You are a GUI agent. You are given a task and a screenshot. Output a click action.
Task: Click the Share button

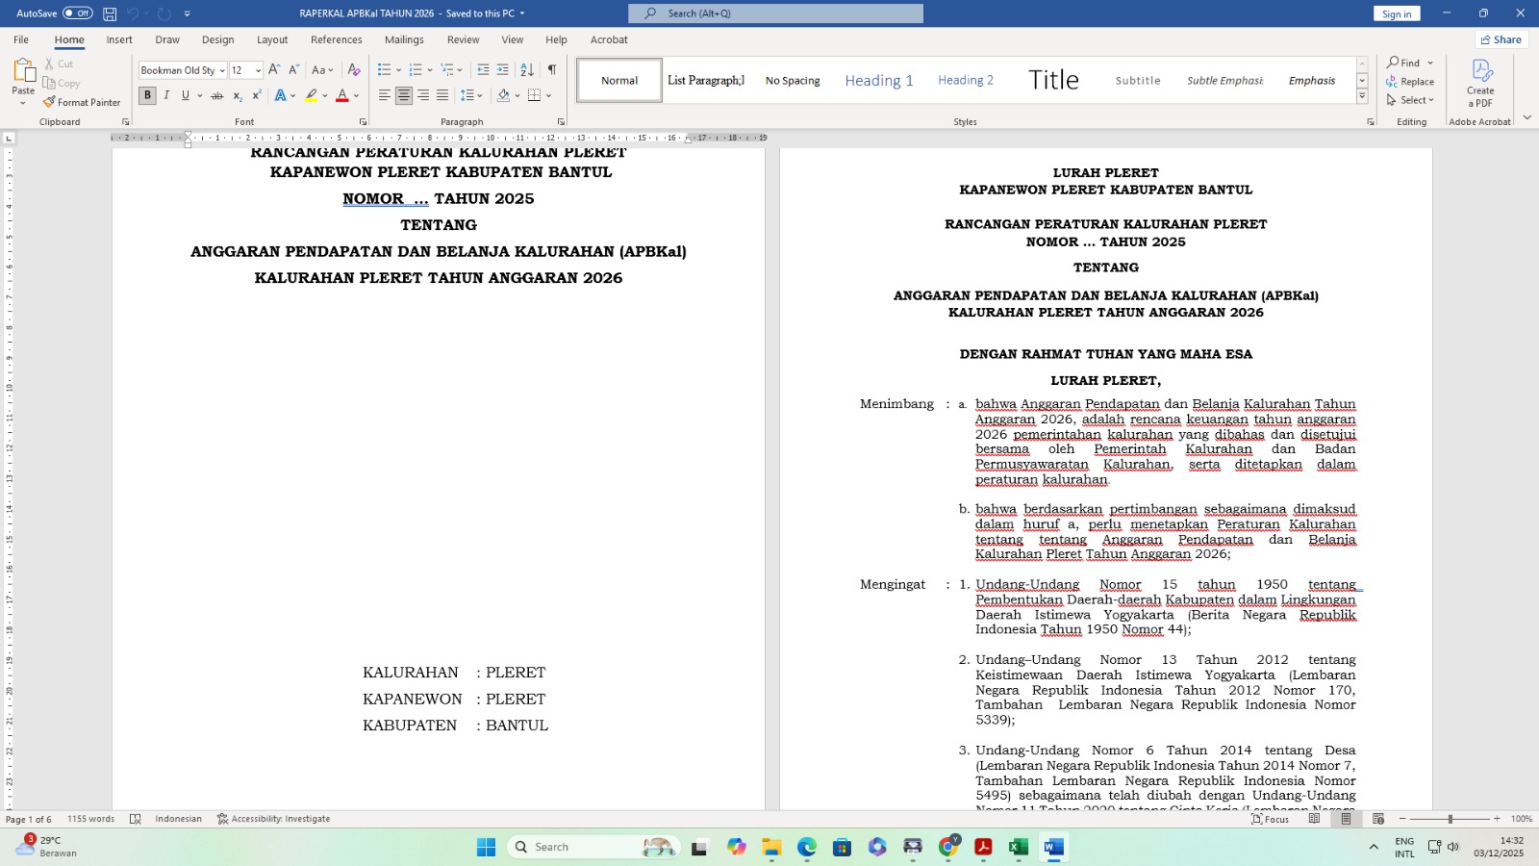[x=1501, y=39]
